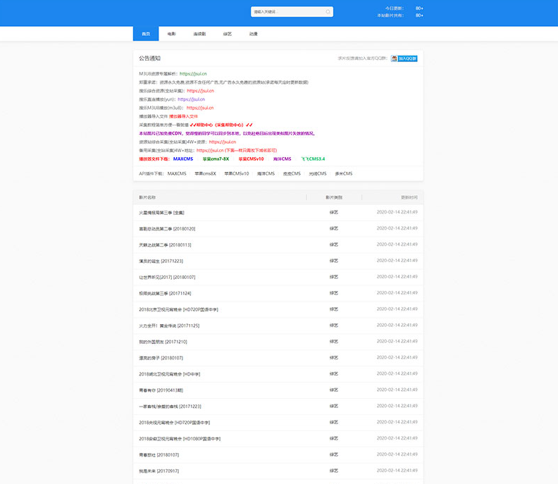Focus the keyword search input field
558x484 pixels.
coord(287,12)
